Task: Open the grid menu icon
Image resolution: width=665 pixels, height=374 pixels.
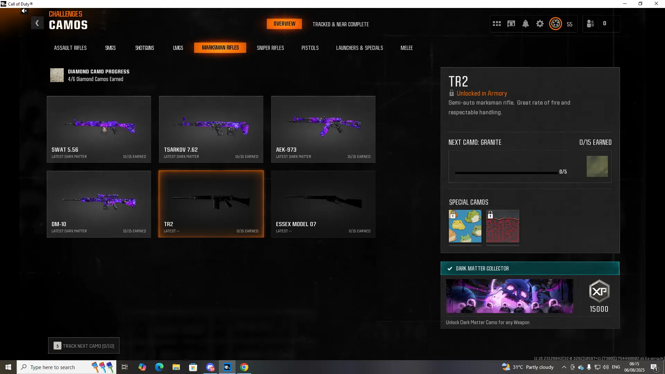Action: (497, 24)
